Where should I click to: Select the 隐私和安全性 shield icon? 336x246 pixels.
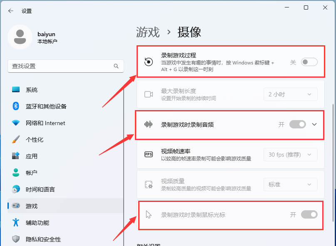16,239
